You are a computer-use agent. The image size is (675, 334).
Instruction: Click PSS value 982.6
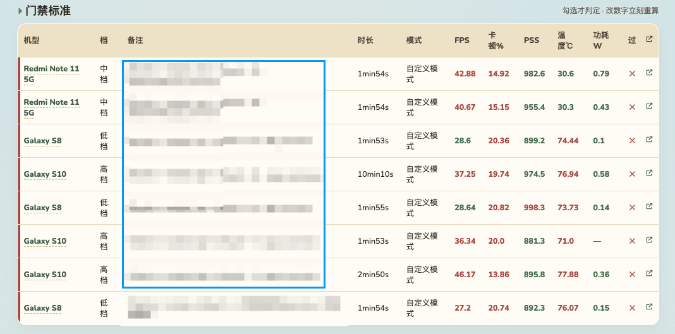pos(534,74)
